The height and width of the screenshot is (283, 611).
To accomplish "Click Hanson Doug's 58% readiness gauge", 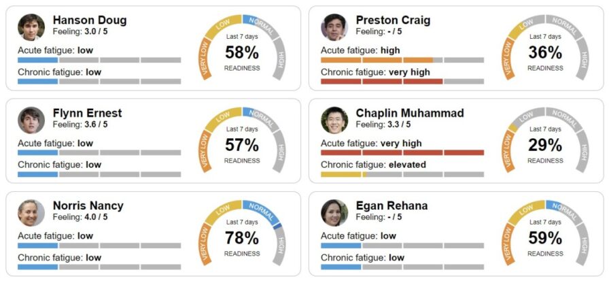I will click(x=242, y=52).
